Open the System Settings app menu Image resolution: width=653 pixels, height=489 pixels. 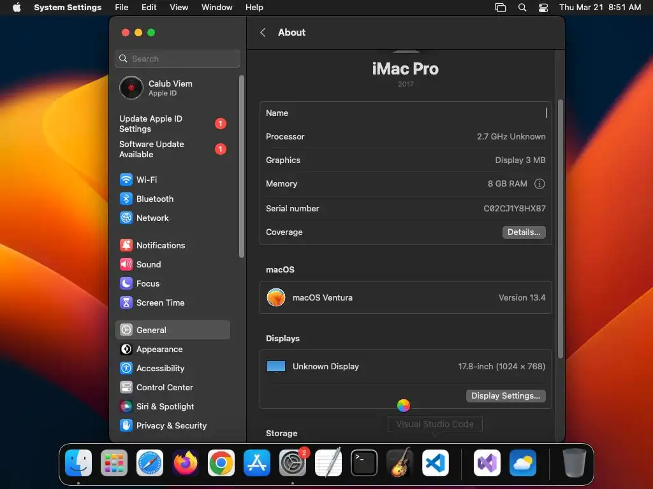click(68, 8)
